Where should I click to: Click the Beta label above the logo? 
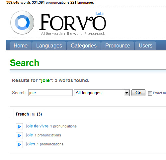[x=100, y=14]
